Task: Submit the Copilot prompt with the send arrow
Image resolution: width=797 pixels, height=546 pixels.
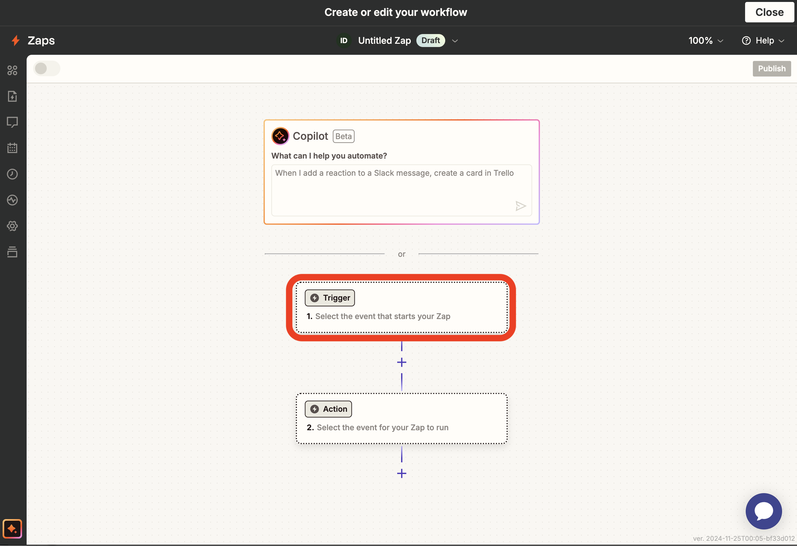Action: pos(521,206)
